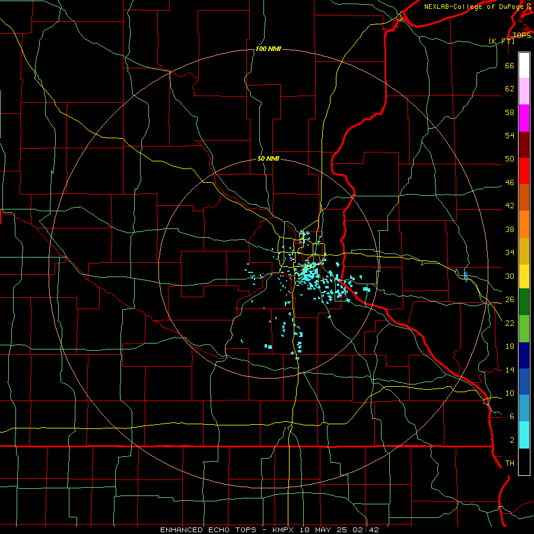The height and width of the screenshot is (534, 534).
Task: Click the "[K FT]" units label
Action: 501,41
